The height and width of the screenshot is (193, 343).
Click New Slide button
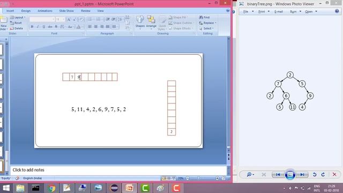pyautogui.click(x=4, y=23)
